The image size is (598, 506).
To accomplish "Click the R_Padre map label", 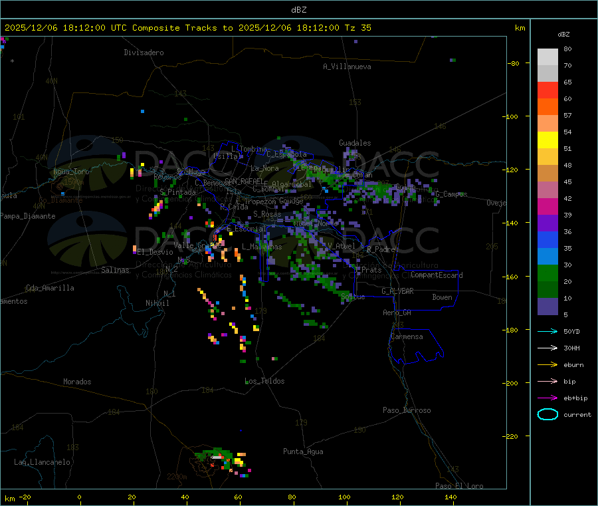I will coord(381,249).
